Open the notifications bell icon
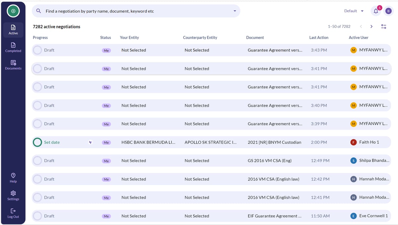 376,11
